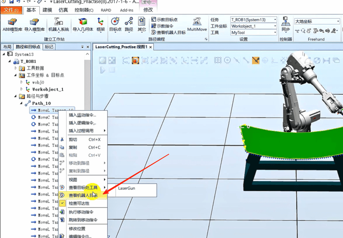Switch to the 布局 layout panel tab
Image resolution: width=343 pixels, height=238 pixels.
coord(7,47)
